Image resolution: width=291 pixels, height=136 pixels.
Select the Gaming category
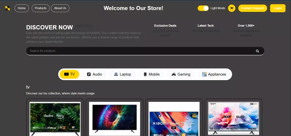pos(181,74)
